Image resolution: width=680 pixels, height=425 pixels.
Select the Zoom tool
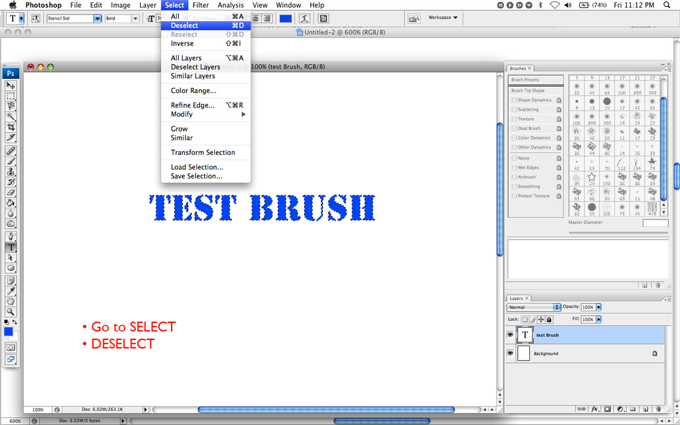(x=11, y=312)
